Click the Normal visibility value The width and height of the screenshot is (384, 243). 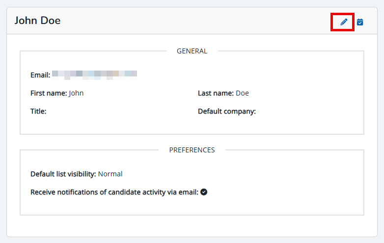110,174
